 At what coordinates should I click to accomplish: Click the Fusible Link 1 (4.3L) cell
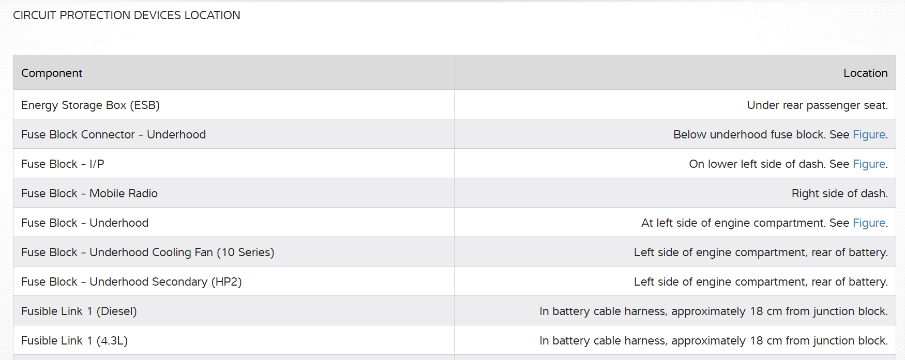[74, 341]
